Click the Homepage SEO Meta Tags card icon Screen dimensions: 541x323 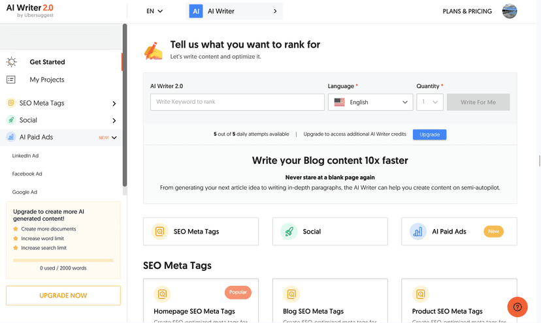tap(162, 294)
